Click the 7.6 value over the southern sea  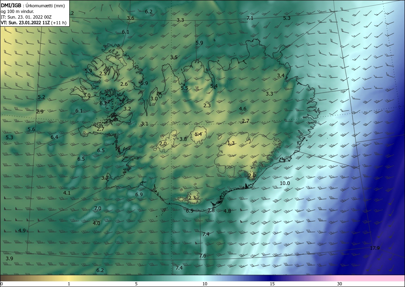203,256
